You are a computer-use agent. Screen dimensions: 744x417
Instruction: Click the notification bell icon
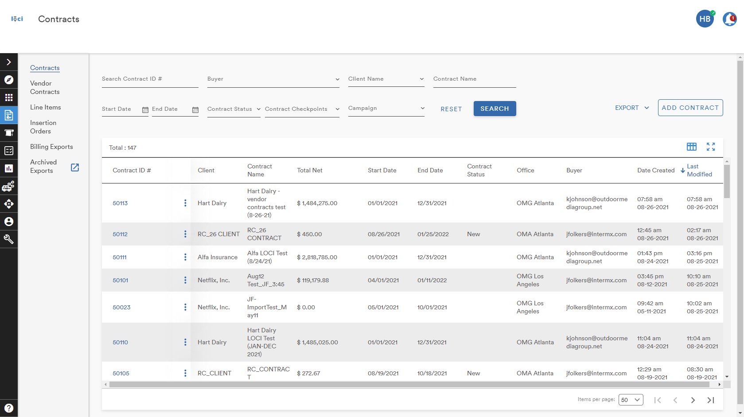pyautogui.click(x=729, y=19)
